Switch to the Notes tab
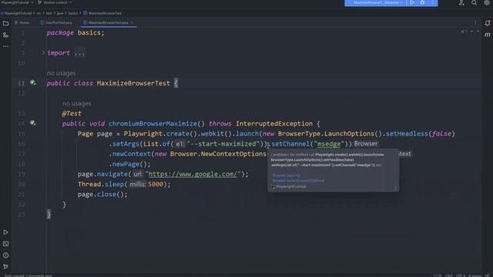 [x=22, y=22]
